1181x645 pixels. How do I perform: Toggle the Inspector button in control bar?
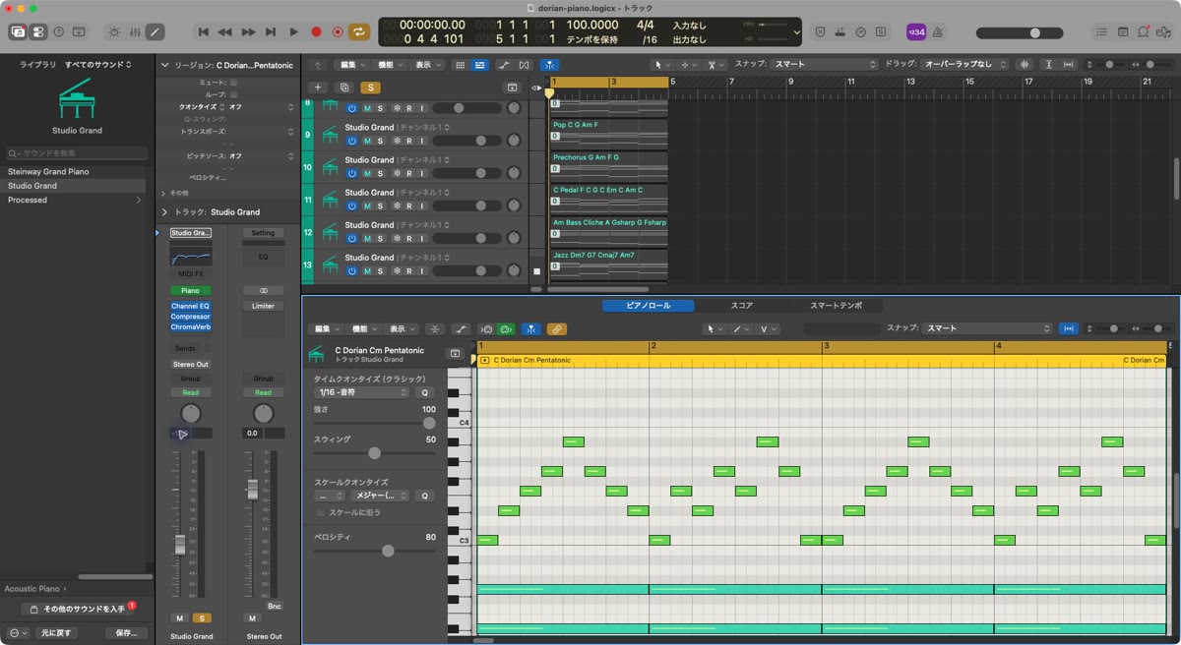(x=37, y=31)
